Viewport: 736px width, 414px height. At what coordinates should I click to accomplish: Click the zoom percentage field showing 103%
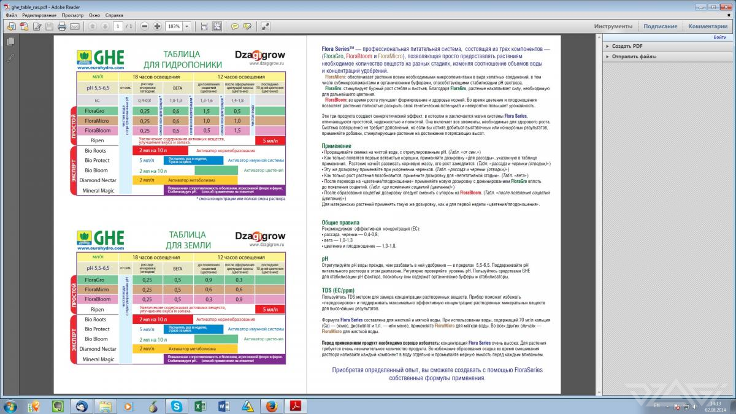tap(174, 26)
